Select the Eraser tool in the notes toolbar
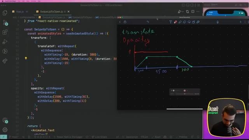This screenshot has height=140, width=249. (184, 22)
